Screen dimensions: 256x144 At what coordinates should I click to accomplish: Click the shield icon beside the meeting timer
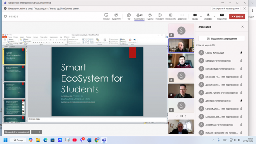6,16
